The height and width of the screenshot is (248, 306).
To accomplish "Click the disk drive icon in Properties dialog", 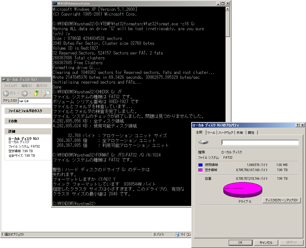I will (x=203, y=142).
